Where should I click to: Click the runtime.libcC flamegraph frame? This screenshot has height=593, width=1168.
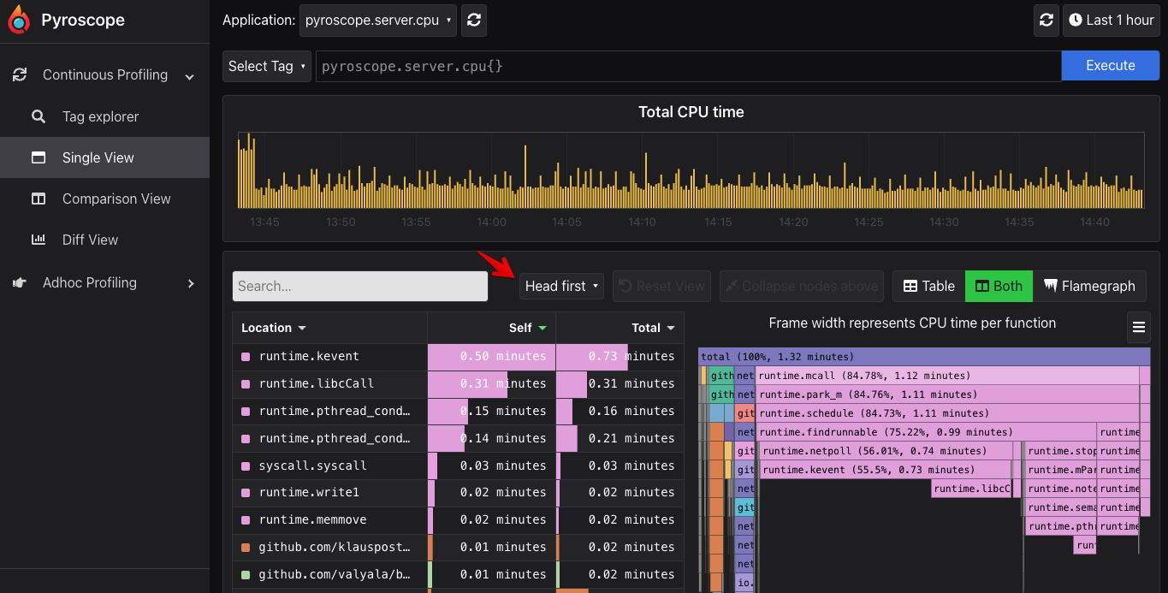coord(971,489)
